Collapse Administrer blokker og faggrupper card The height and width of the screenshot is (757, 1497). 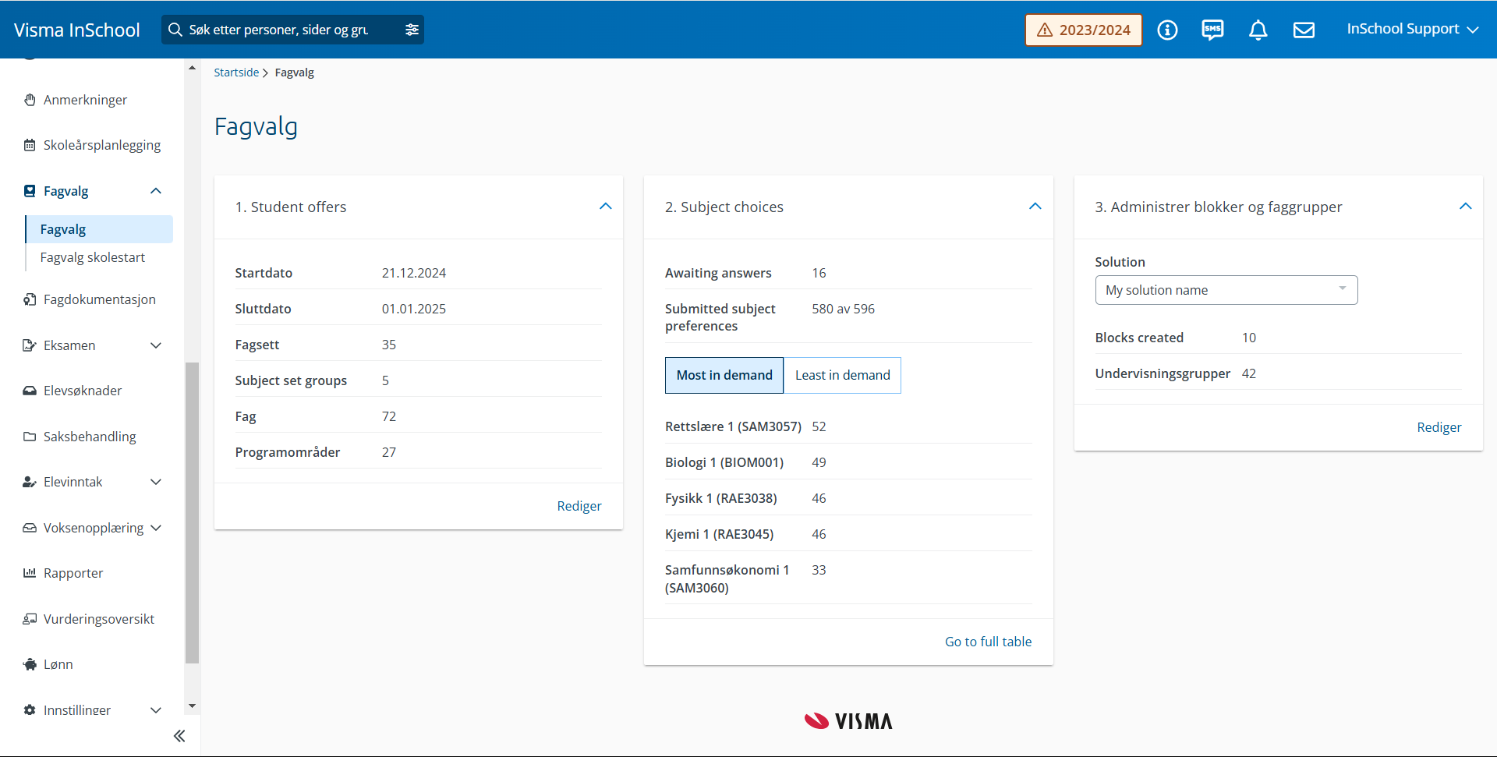click(x=1466, y=207)
